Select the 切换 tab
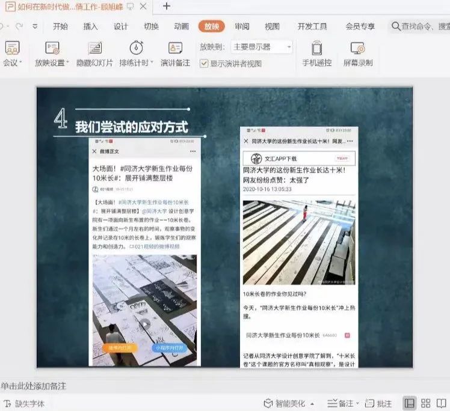The image size is (450, 411). (x=151, y=26)
